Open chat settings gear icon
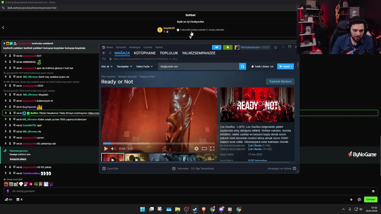This screenshot has height=214, width=381. tap(351, 199)
